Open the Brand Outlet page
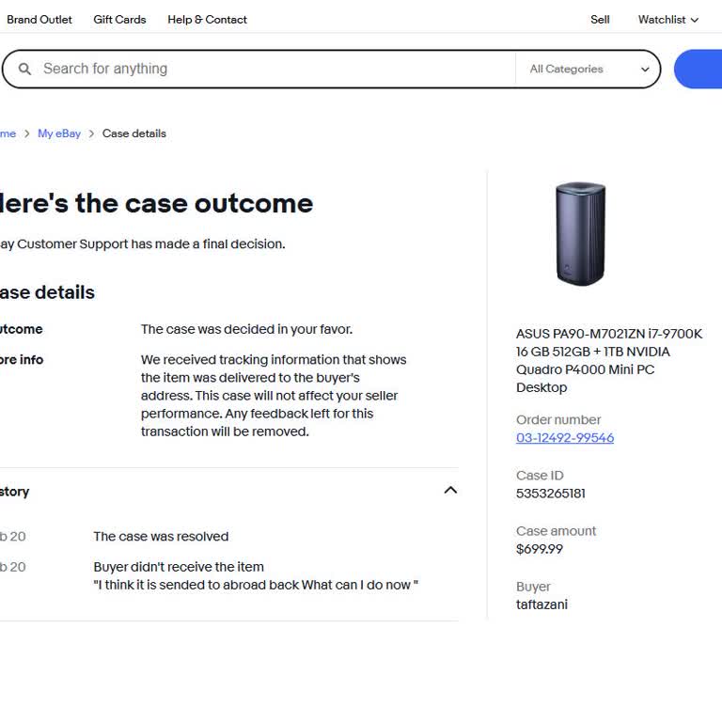The height and width of the screenshot is (722, 722). [39, 20]
